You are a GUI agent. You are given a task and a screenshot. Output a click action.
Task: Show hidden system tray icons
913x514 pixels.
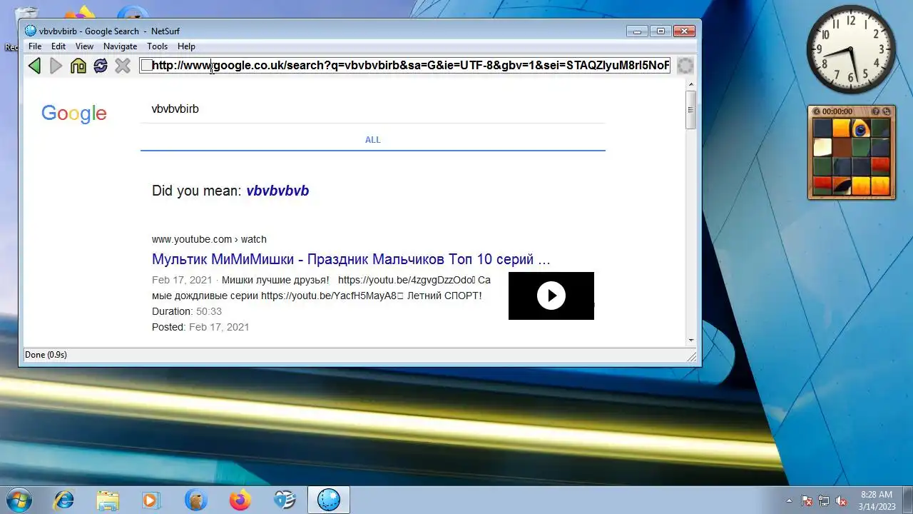click(789, 500)
